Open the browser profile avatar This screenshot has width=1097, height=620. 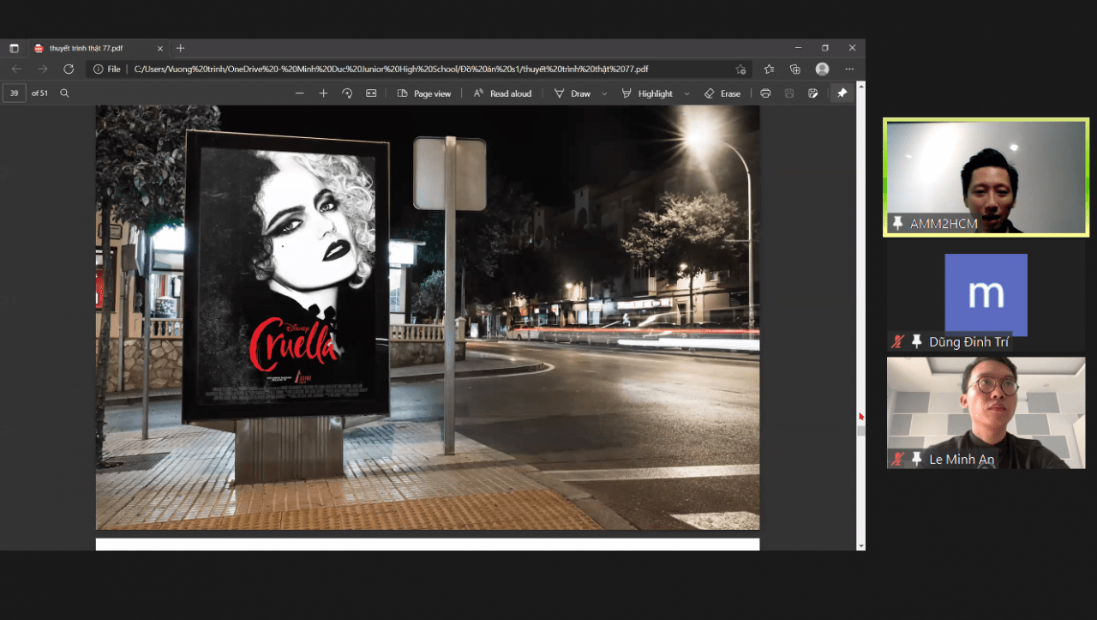[822, 69]
